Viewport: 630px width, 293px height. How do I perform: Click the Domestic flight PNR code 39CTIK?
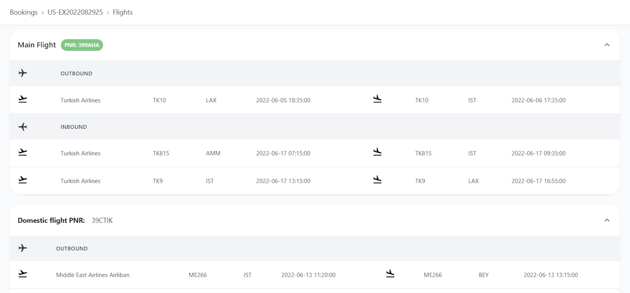[x=102, y=220]
